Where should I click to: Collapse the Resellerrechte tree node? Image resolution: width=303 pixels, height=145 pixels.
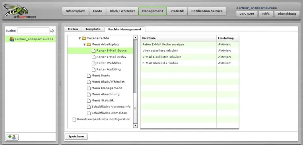tap(80, 38)
